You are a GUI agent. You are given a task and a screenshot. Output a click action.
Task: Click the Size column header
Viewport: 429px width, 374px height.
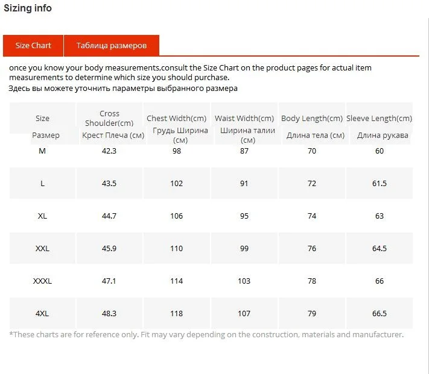42,119
